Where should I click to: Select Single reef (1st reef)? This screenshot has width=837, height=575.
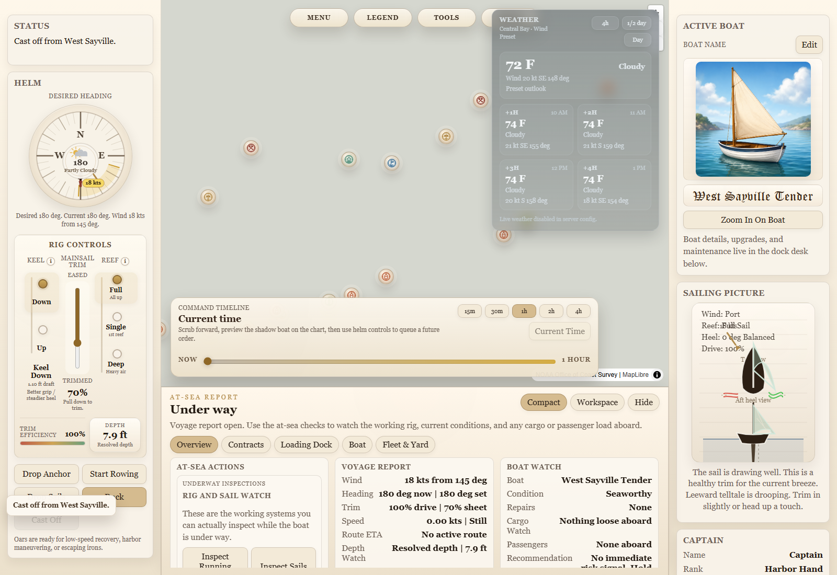117,324
